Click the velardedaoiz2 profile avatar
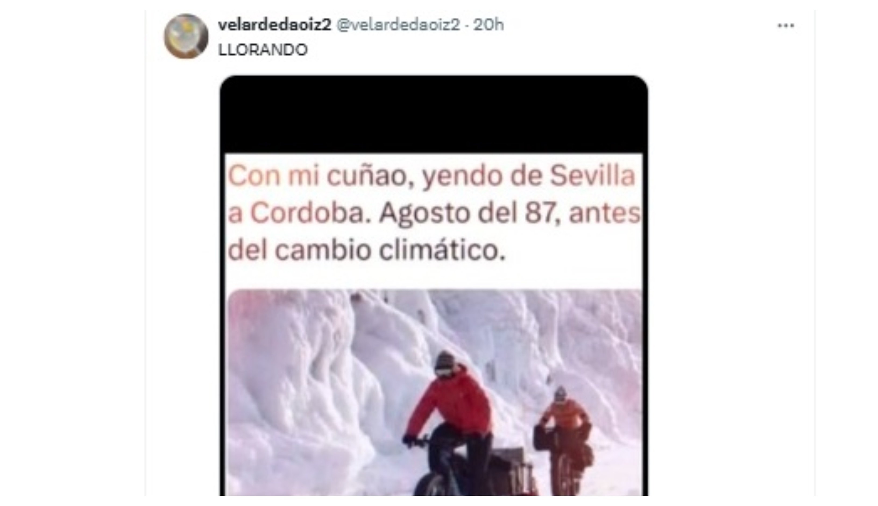Screen dimensions: 878x506 (x=186, y=36)
